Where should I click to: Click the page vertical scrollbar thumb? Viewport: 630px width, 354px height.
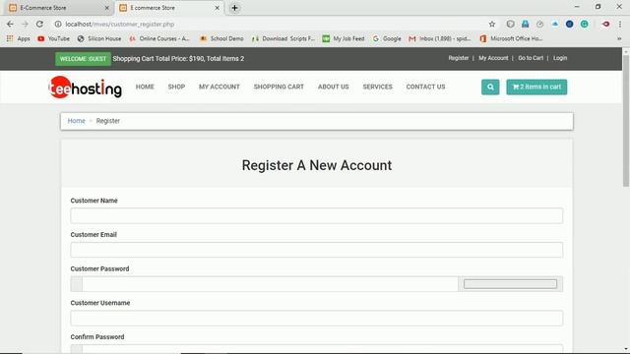pos(626,120)
